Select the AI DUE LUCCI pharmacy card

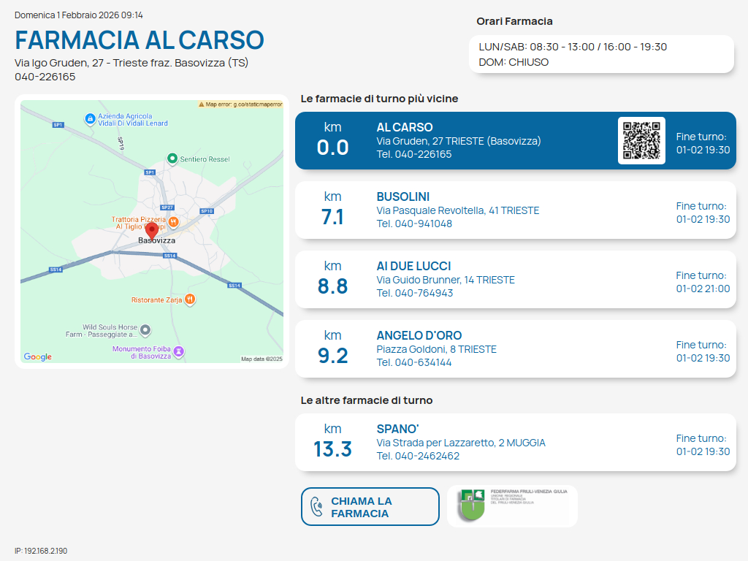tap(515, 280)
